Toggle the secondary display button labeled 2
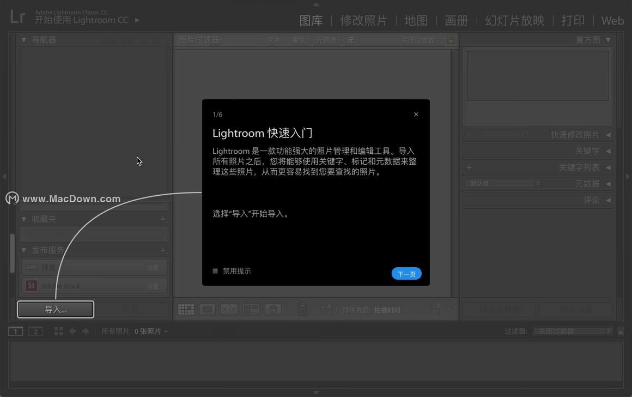Viewport: 632px width, 397px height. pos(35,331)
